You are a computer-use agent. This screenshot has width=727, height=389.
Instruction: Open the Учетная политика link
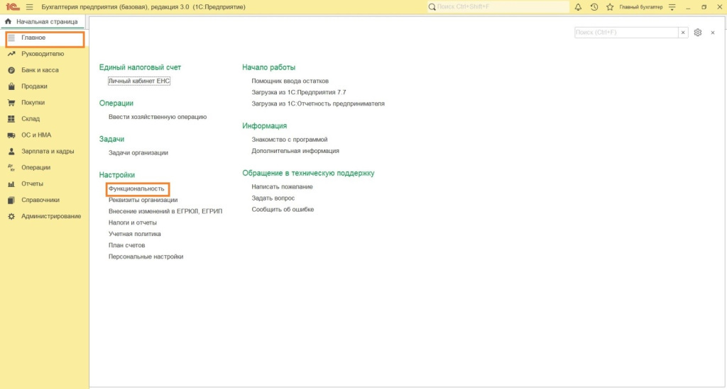[x=134, y=234]
